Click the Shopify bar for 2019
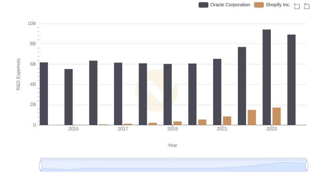314x181 pixels. click(177, 123)
